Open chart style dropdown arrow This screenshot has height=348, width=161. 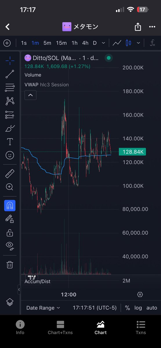[x=138, y=43]
